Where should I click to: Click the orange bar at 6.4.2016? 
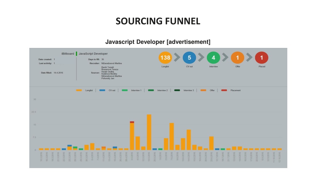92,147
